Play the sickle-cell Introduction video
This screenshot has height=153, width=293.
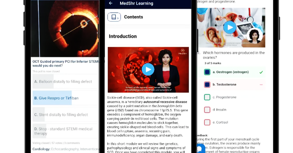pos(148,69)
